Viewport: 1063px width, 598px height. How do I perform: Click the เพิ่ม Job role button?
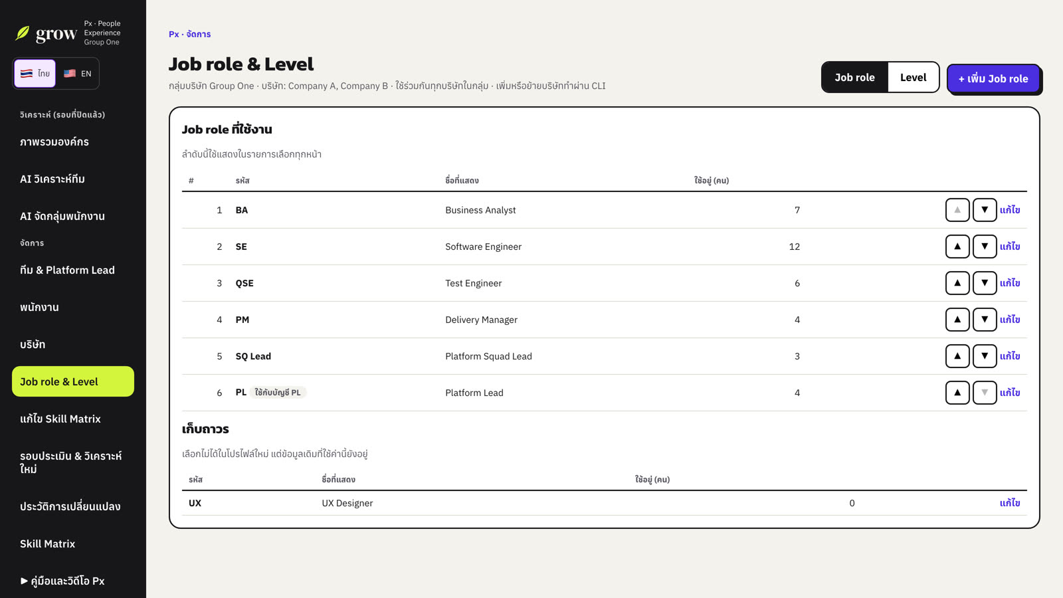993,78
